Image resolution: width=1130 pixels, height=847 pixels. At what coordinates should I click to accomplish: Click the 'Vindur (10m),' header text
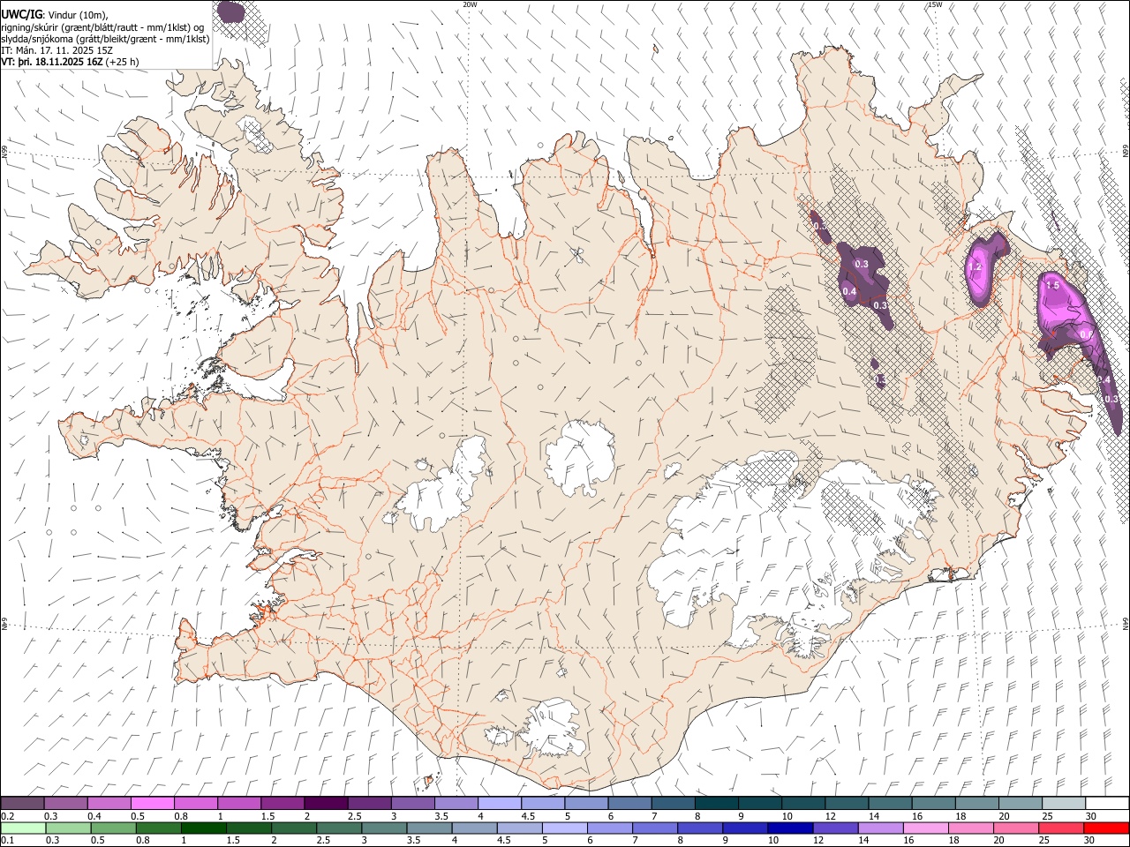78,15
